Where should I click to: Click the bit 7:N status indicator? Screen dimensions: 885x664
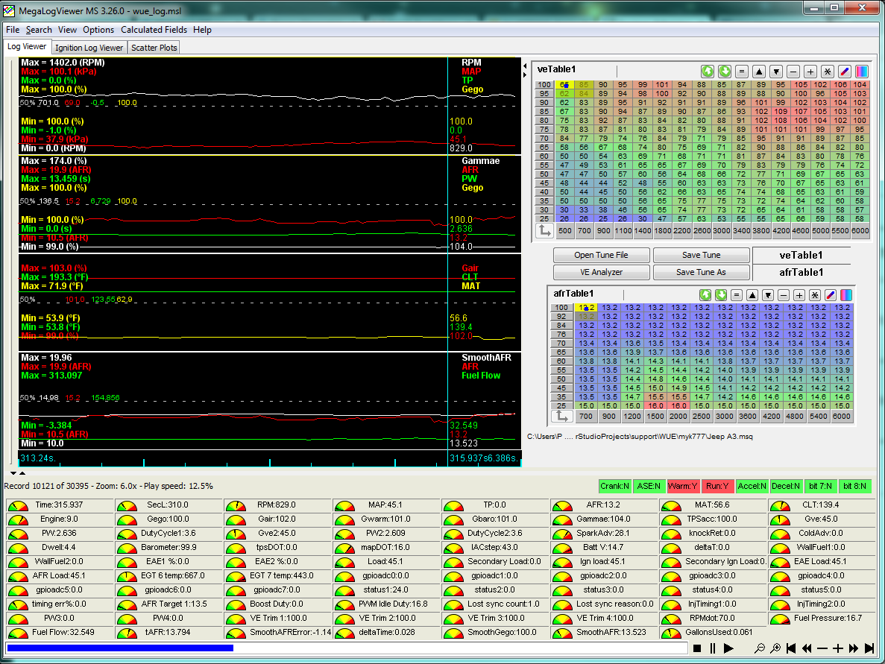pos(820,486)
